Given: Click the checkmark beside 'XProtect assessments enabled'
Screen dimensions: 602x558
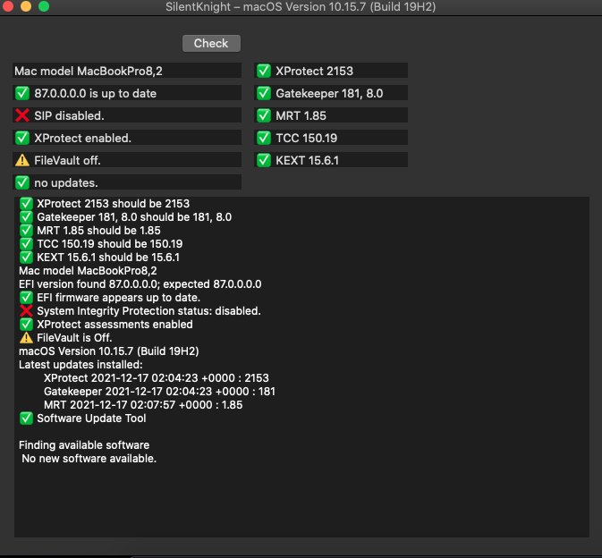Looking at the screenshot, I should pyautogui.click(x=26, y=325).
